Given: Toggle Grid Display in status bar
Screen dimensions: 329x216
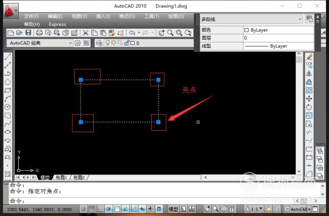Looking at the screenshot, I should 92,208.
